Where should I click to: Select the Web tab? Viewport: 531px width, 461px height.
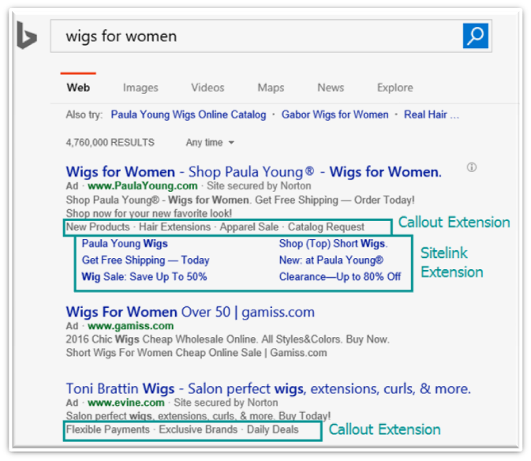(78, 88)
